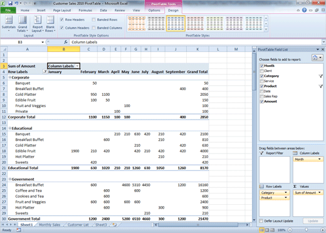
Task: Open the Blank Rows menu
Action: click(x=50, y=24)
